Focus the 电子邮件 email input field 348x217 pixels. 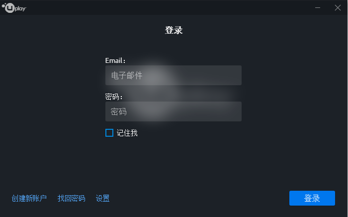[x=173, y=75]
